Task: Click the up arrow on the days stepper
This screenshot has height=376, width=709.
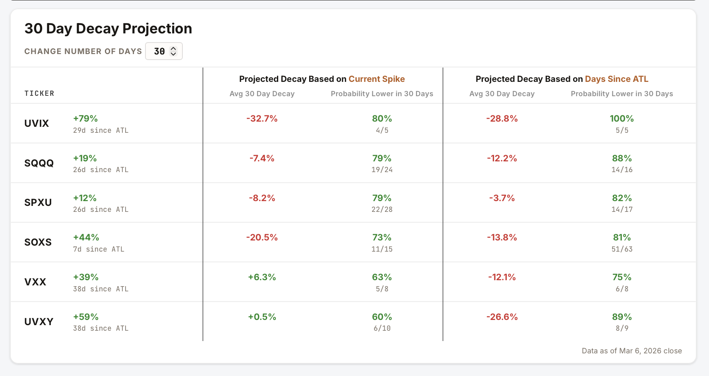Action: click(x=174, y=48)
